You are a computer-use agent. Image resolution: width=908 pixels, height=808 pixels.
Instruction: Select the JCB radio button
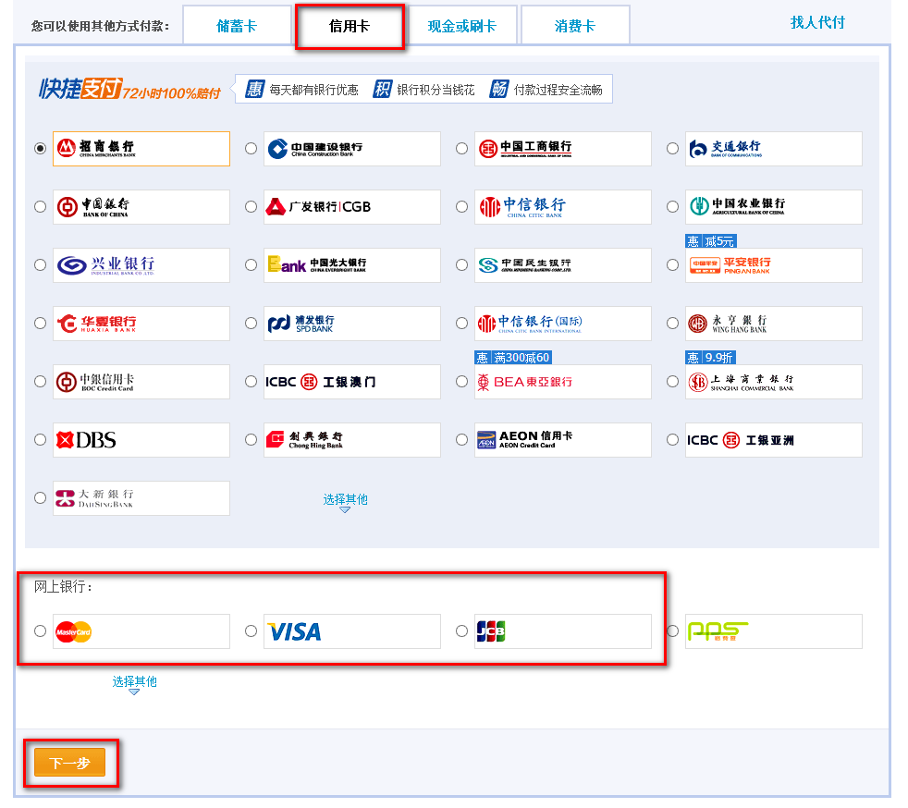[461, 631]
